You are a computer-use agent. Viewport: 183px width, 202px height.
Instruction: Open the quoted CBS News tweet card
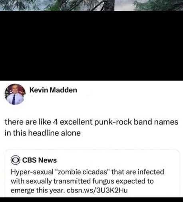[92, 173]
